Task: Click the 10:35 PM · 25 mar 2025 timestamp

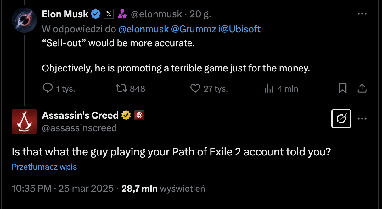Action: pyautogui.click(x=63, y=189)
